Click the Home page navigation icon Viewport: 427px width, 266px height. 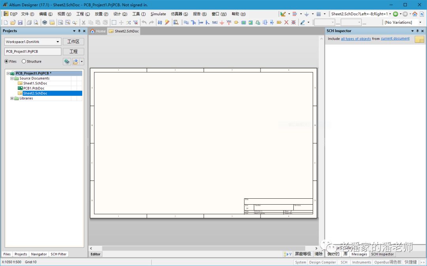tap(415, 14)
